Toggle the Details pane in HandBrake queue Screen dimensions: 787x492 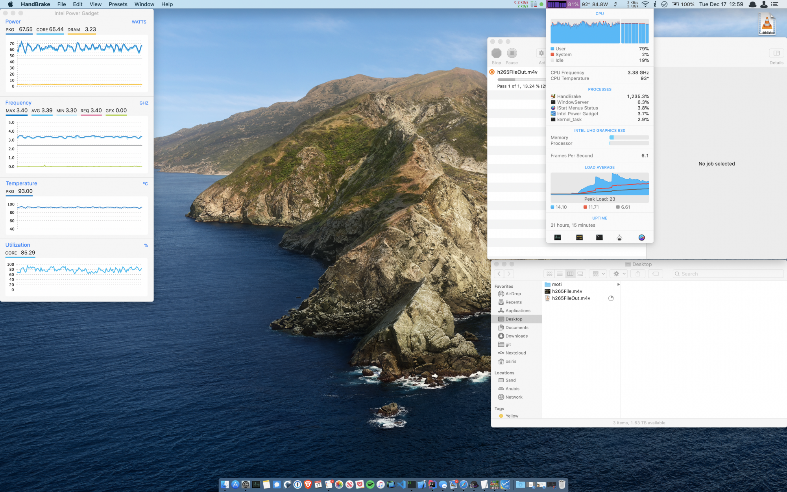776,54
